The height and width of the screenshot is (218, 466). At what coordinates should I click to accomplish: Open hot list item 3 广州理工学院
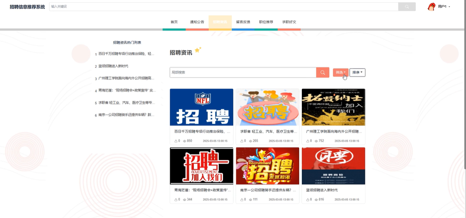[x=126, y=78]
